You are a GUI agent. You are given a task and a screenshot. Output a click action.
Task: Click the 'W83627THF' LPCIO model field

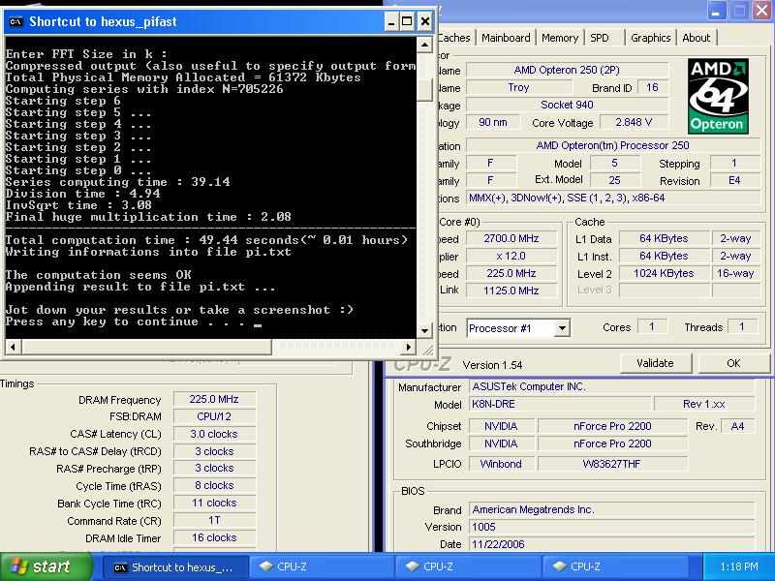click(612, 464)
